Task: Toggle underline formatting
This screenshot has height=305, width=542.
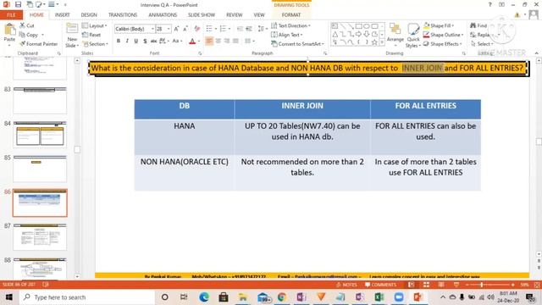Action: coord(136,42)
